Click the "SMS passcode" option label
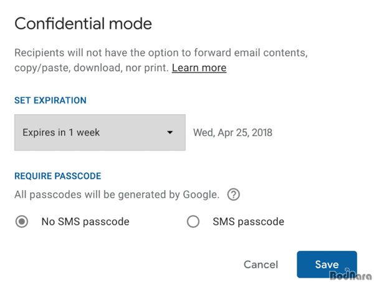The width and height of the screenshot is (374, 282). (248, 221)
